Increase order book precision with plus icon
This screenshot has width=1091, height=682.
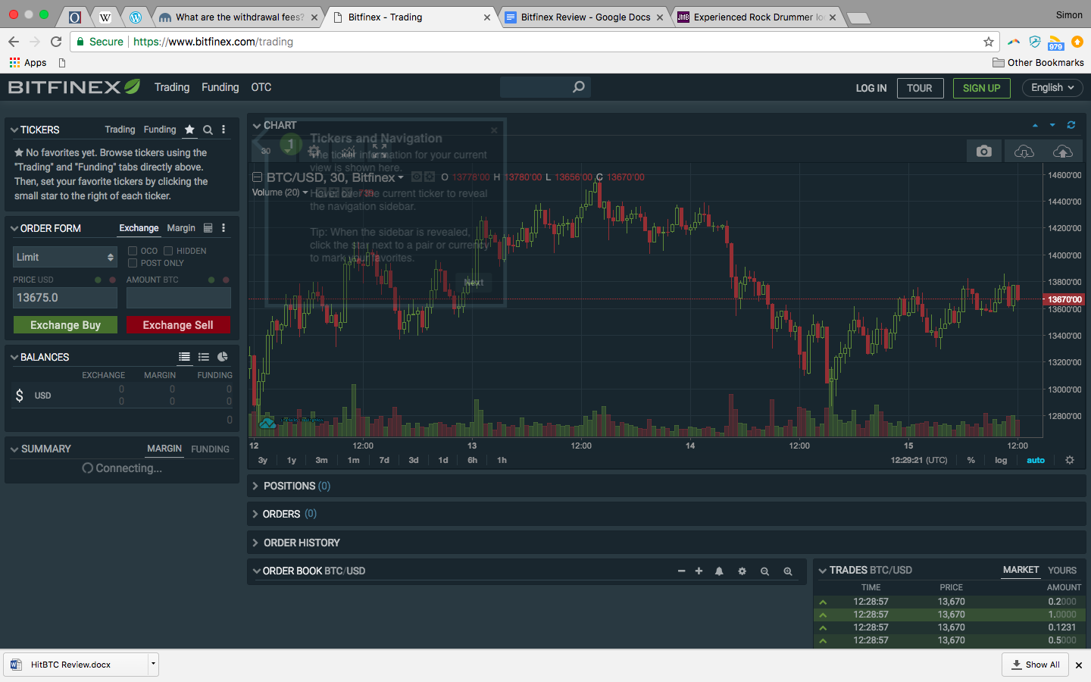[x=699, y=571]
